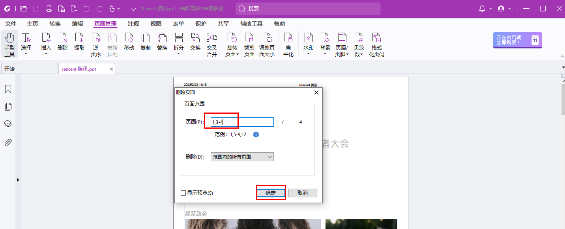Screen dimensions: 565x229
Task: Click the 删除 (Delete pages) icon
Action: (62, 41)
